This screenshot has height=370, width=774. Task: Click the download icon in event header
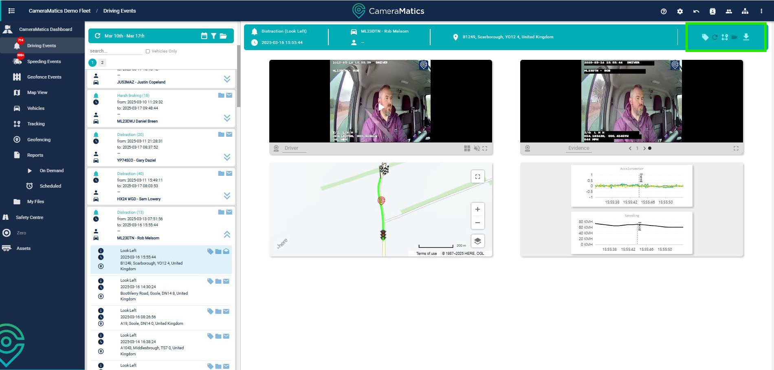[x=746, y=37]
